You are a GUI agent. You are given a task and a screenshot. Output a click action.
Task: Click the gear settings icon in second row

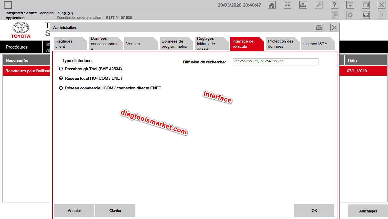pos(350,15)
